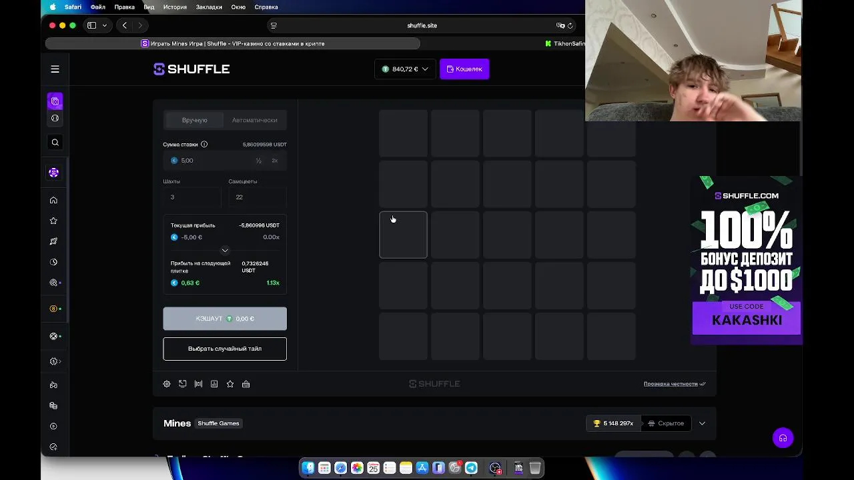Open the История menu
This screenshot has height=480, width=854.
(x=175, y=7)
